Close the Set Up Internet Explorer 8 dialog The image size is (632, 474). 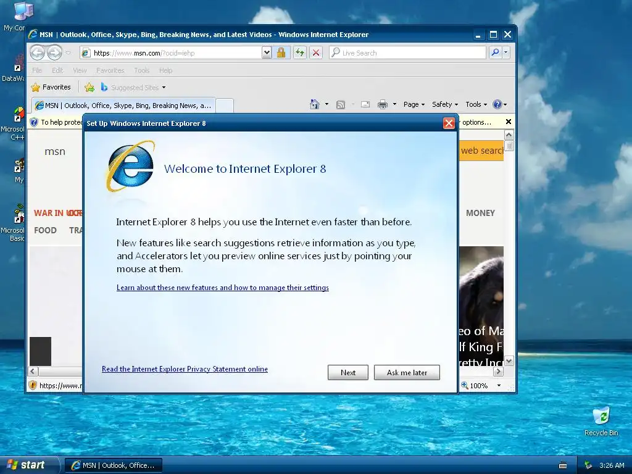click(x=449, y=123)
